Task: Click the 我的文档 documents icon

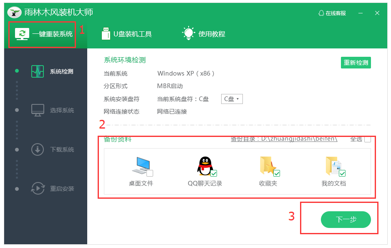Action: point(333,165)
